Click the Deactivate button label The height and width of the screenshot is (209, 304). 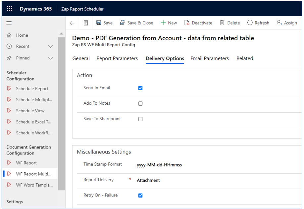202,23
